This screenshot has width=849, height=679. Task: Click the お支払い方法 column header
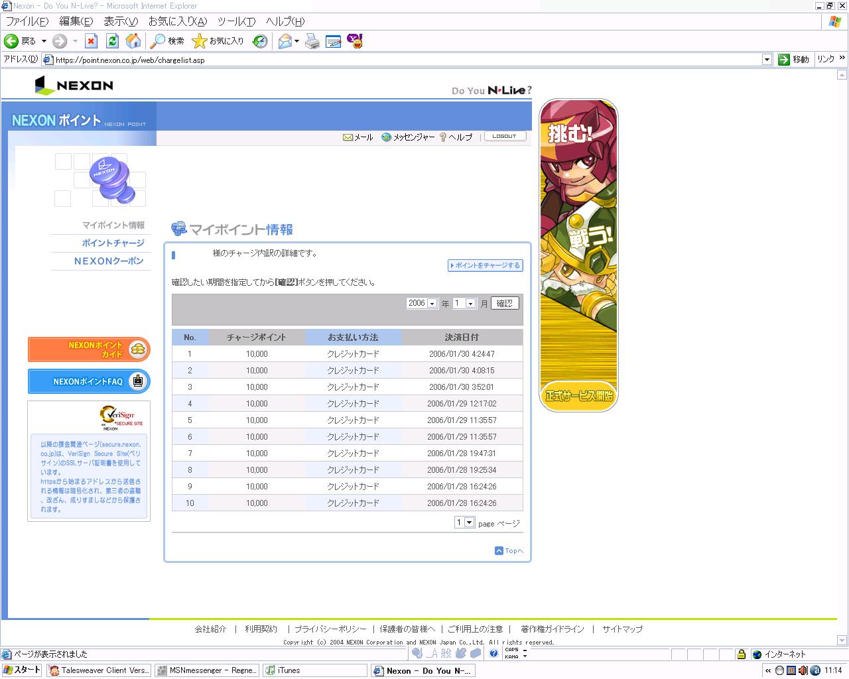coord(354,338)
